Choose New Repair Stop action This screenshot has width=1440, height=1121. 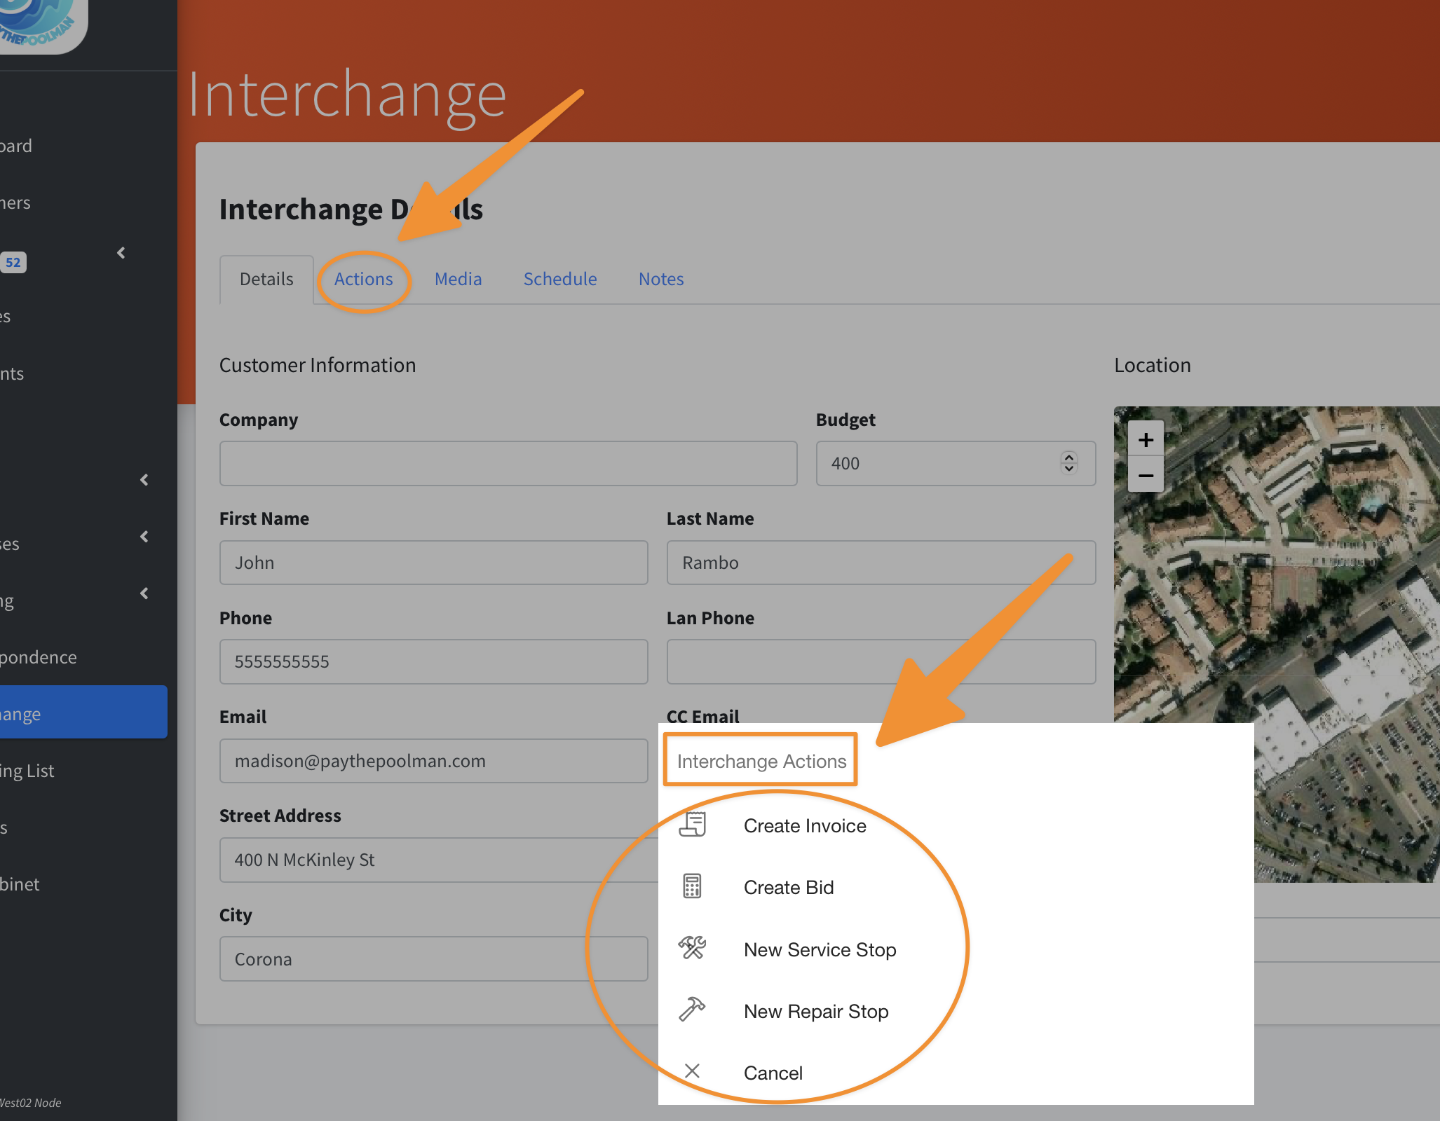coord(815,1011)
